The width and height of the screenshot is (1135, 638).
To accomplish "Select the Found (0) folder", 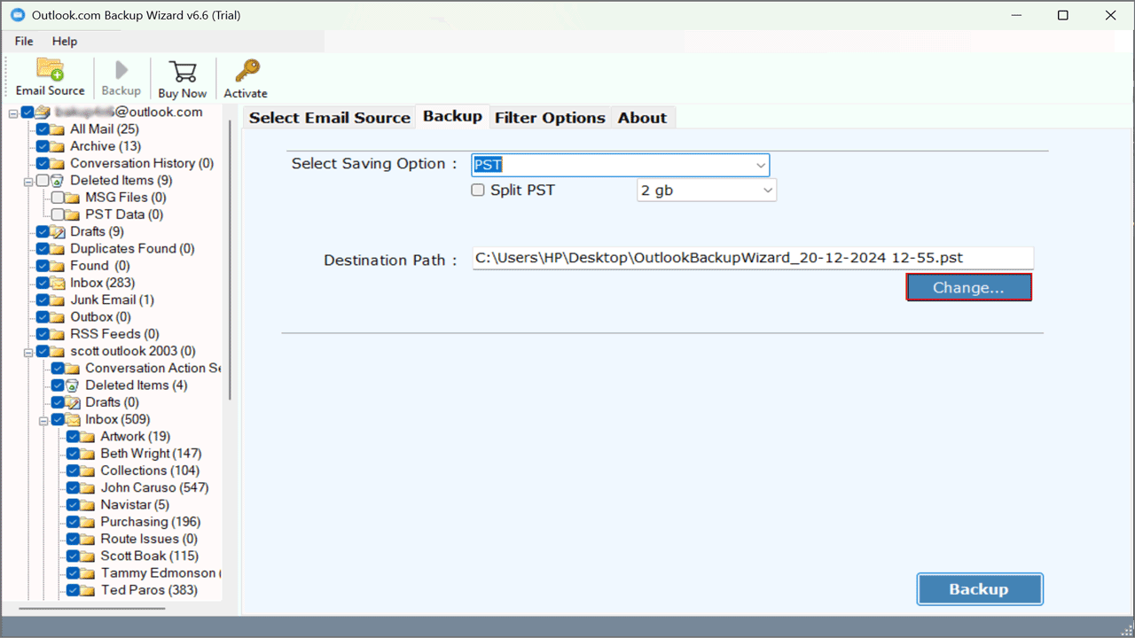I will point(100,266).
